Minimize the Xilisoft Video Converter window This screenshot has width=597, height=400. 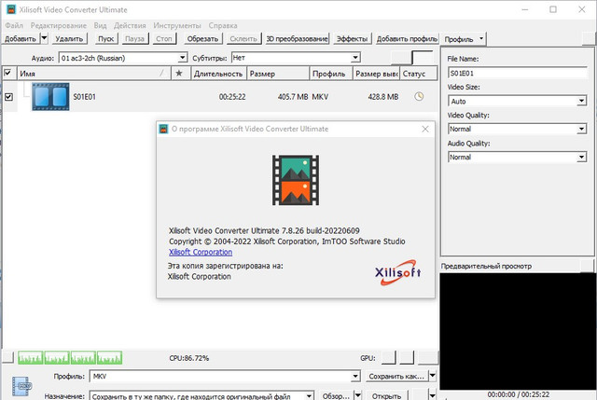[x=524, y=9]
